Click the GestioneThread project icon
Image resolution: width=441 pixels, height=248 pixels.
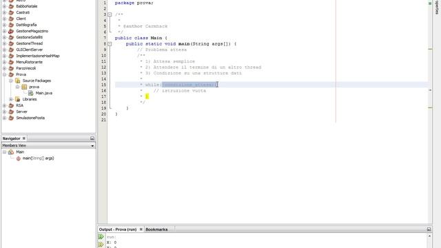(11, 43)
